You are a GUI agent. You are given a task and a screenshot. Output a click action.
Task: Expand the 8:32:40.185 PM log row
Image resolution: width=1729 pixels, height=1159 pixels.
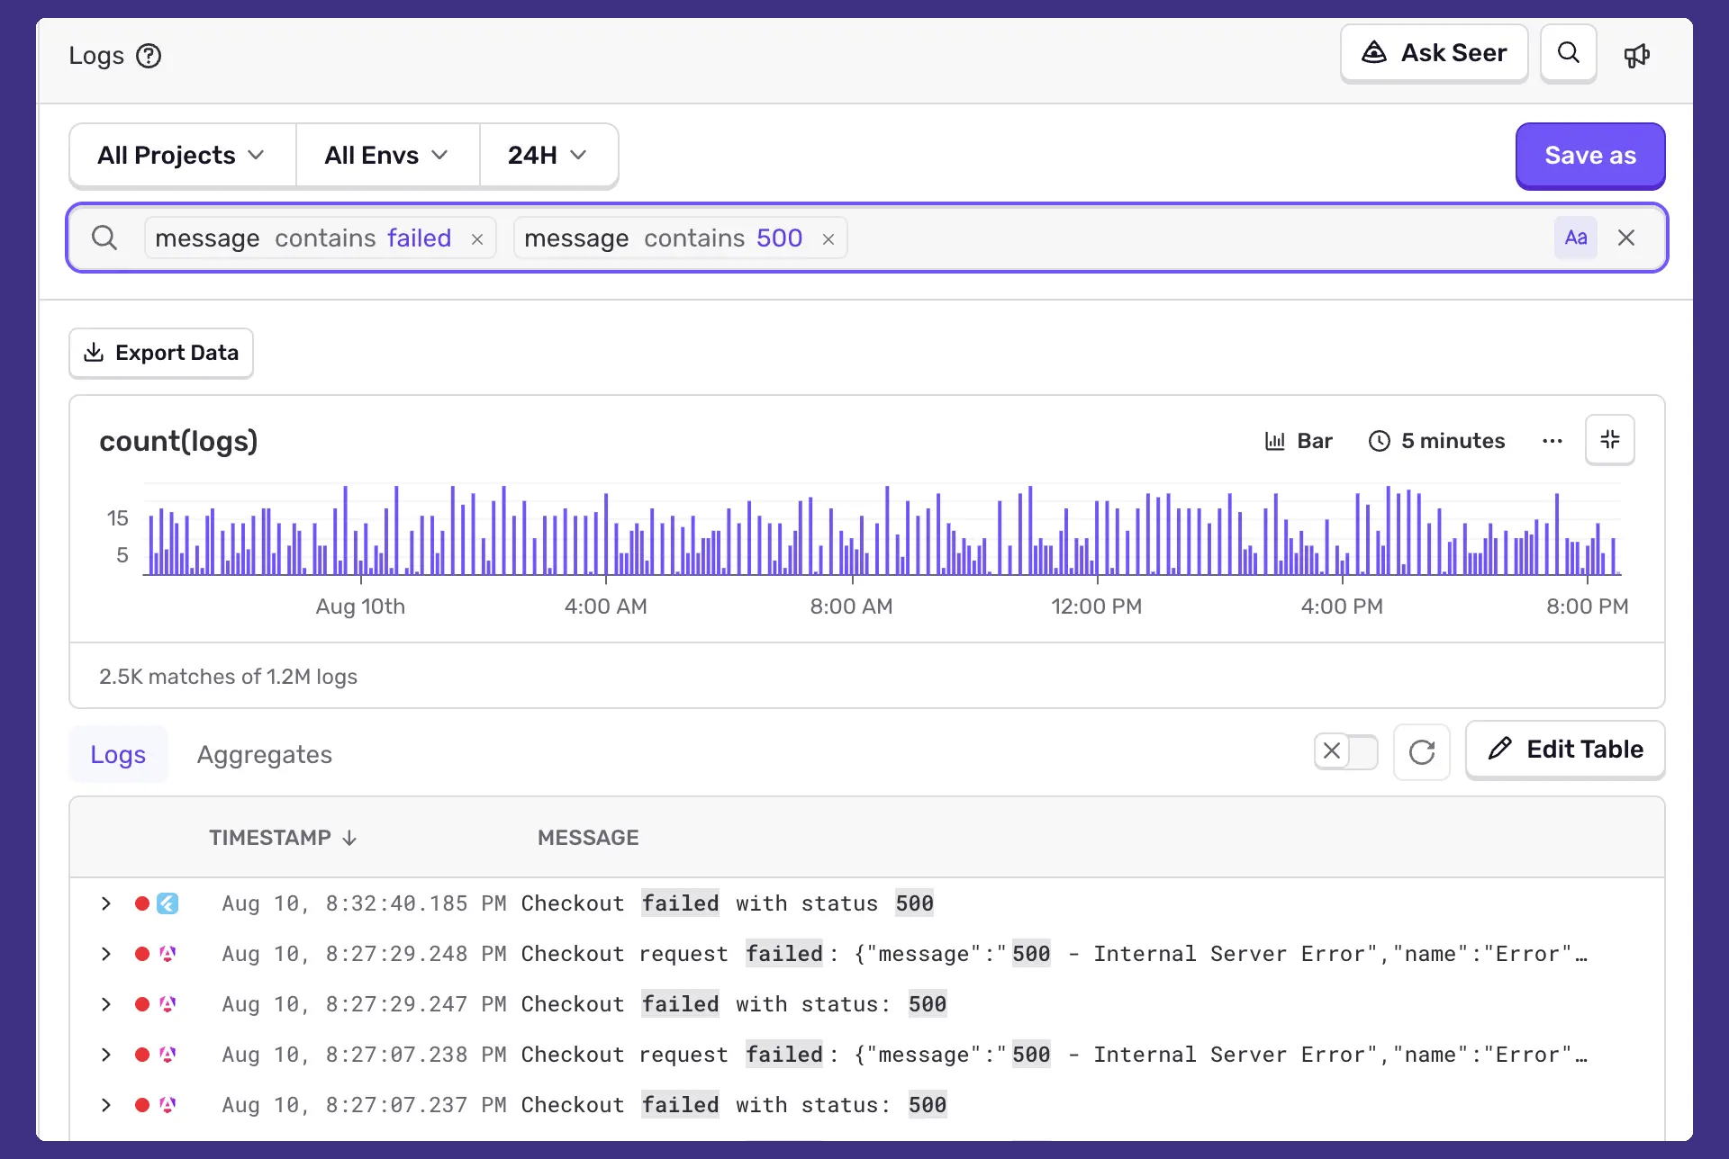tap(106, 903)
